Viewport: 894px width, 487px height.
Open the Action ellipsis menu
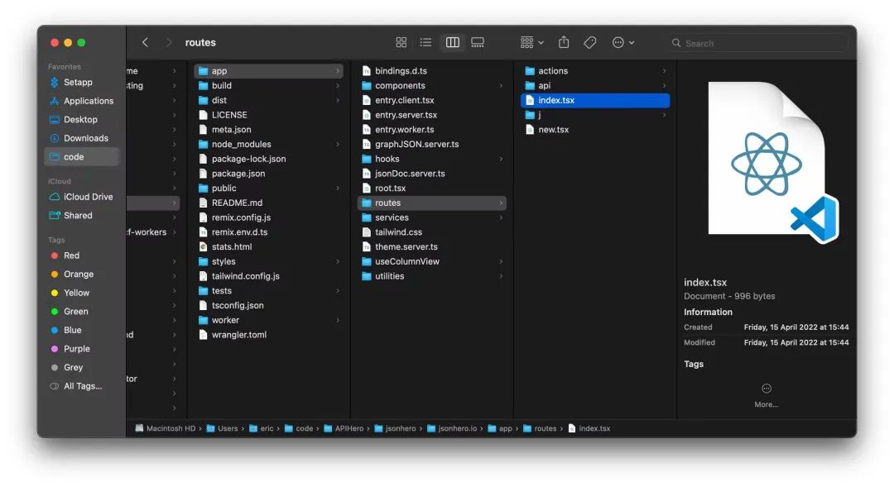[622, 42]
